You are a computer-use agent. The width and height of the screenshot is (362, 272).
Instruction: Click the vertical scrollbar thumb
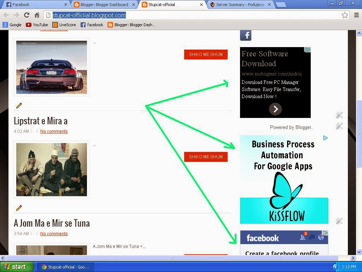(359, 134)
